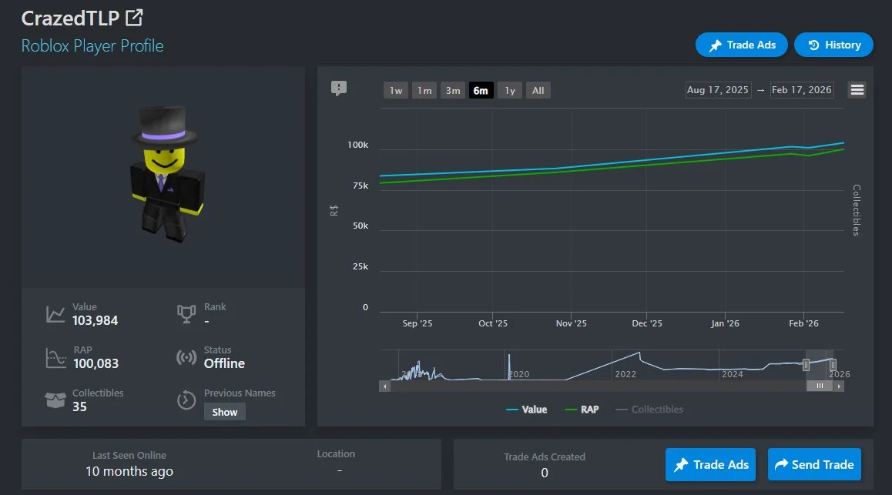This screenshot has width=892, height=495.
Task: Enable the Collectibles series in legend
Action: (649, 410)
